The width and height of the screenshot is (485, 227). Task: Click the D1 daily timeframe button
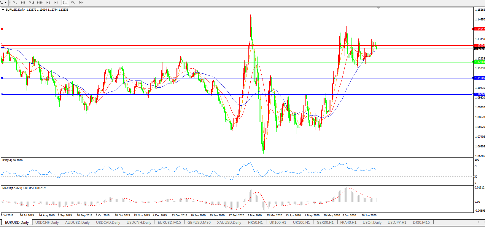tap(65, 3)
